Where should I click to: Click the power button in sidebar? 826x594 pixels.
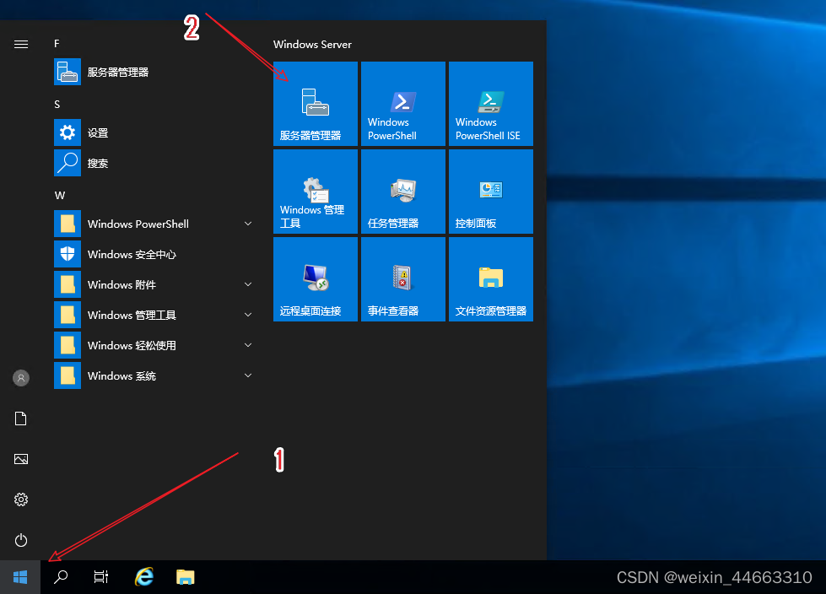click(21, 540)
